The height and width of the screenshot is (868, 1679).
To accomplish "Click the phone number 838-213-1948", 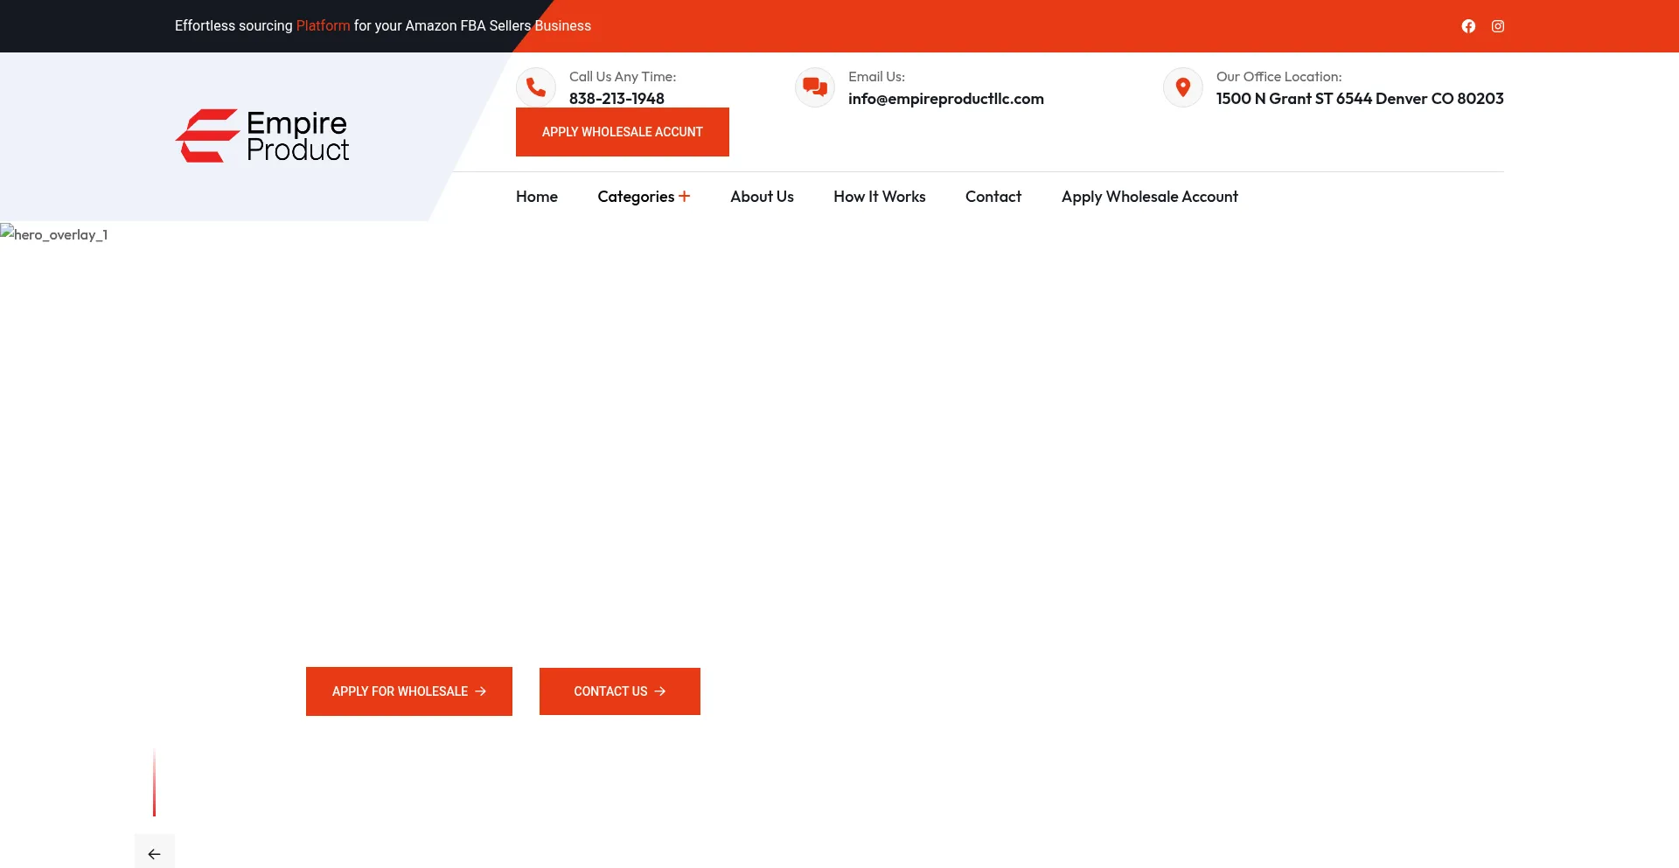I will pyautogui.click(x=617, y=99).
